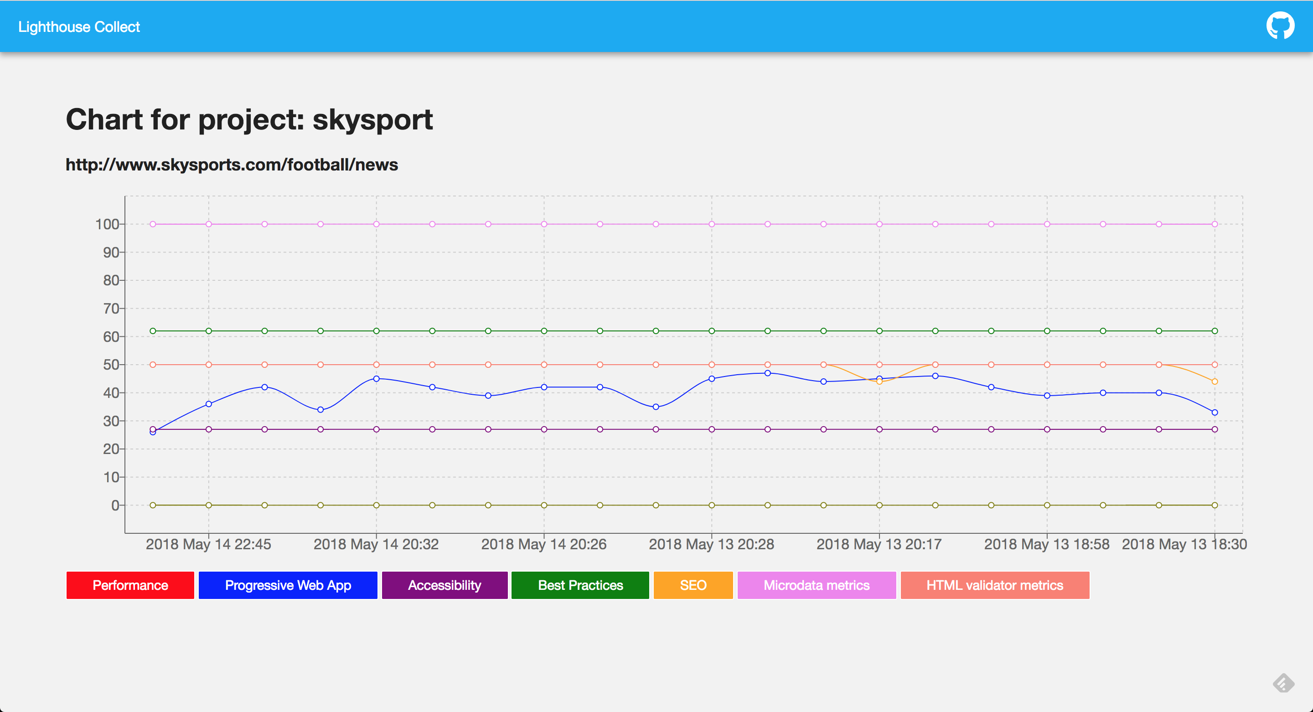Image resolution: width=1313 pixels, height=712 pixels.
Task: Toggle HTML validator metrics series
Action: click(x=994, y=585)
